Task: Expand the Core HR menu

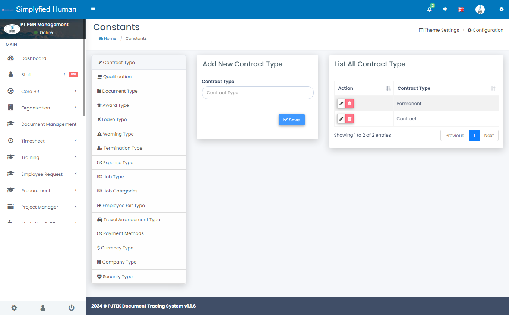Action: tap(30, 91)
